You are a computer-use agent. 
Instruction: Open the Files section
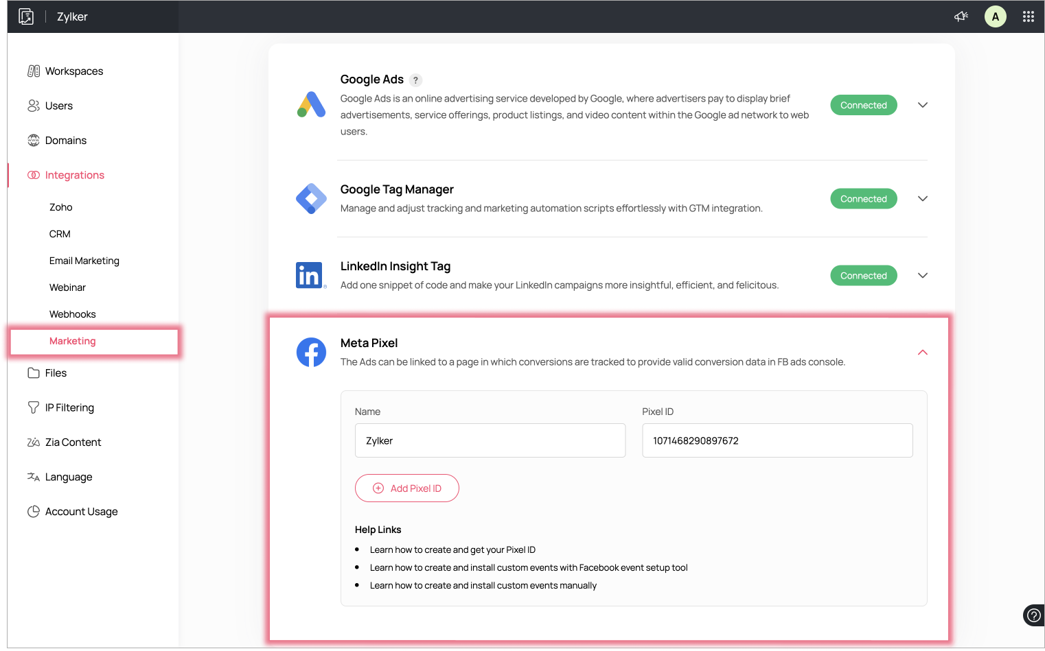(56, 373)
